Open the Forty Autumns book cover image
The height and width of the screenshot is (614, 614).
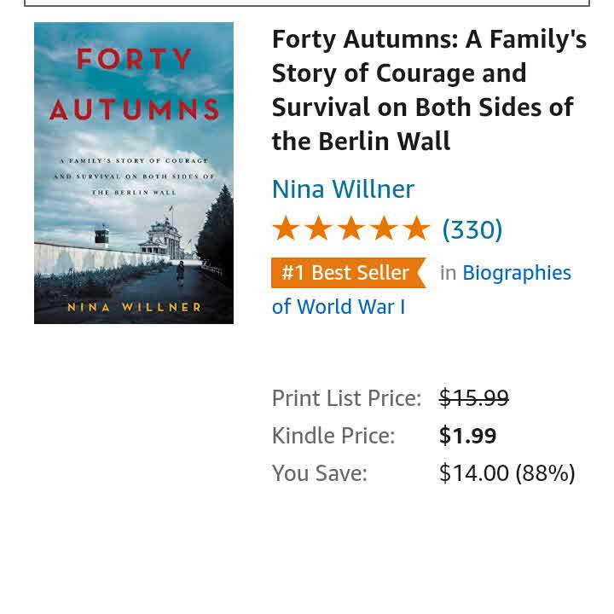pos(134,173)
